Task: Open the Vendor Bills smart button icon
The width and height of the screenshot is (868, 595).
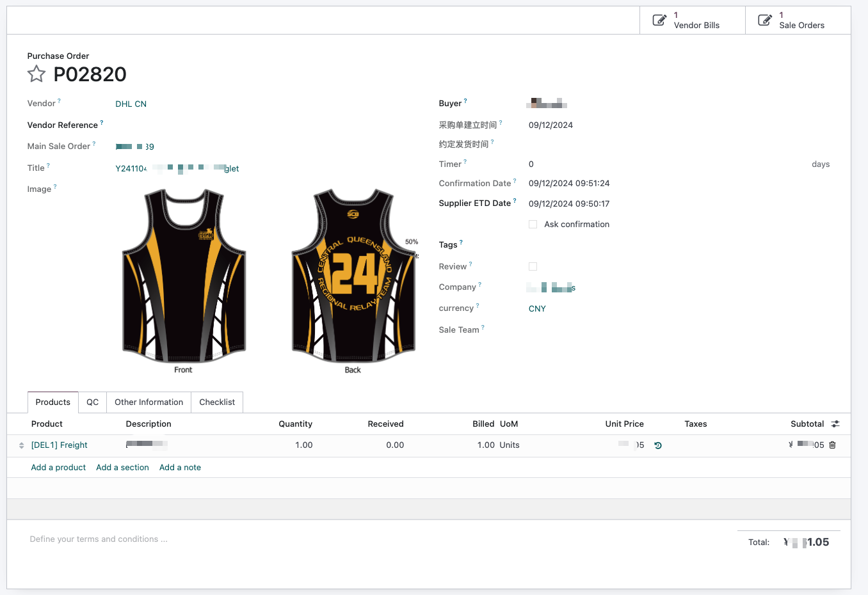Action: pos(659,20)
